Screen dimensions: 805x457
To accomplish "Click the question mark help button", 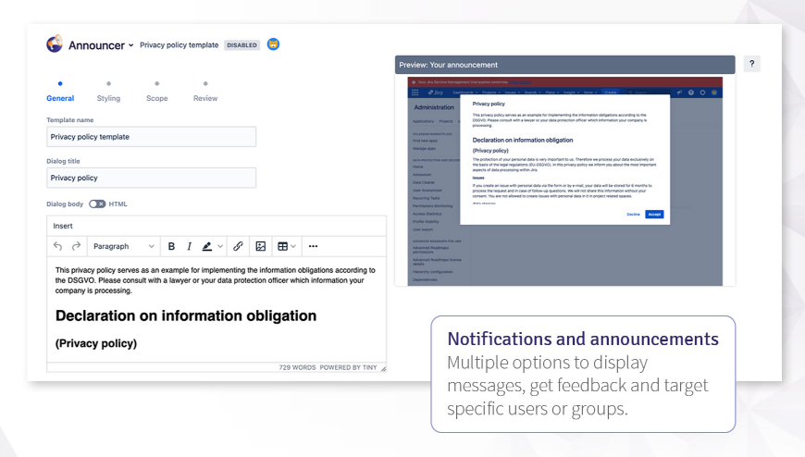I will click(x=751, y=64).
